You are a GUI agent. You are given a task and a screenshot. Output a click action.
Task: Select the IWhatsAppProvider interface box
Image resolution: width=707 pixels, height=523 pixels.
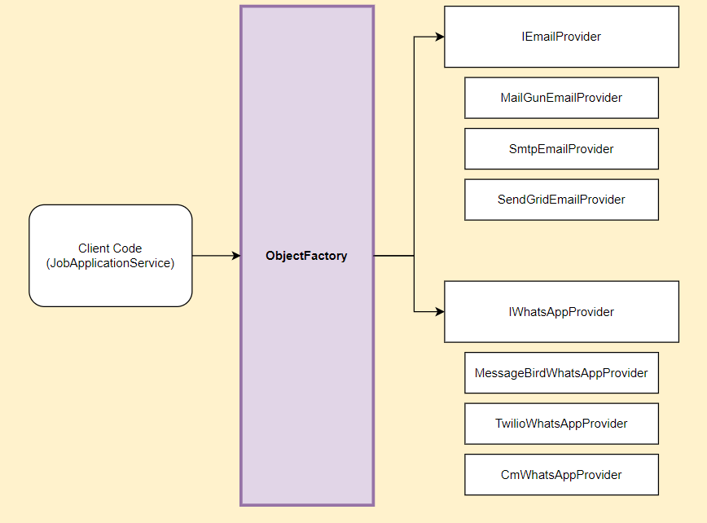pyautogui.click(x=561, y=312)
